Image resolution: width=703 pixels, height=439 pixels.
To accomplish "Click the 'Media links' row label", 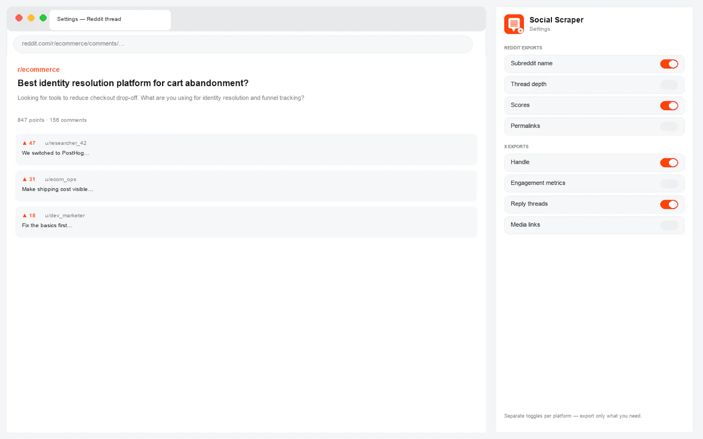I will [x=525, y=225].
